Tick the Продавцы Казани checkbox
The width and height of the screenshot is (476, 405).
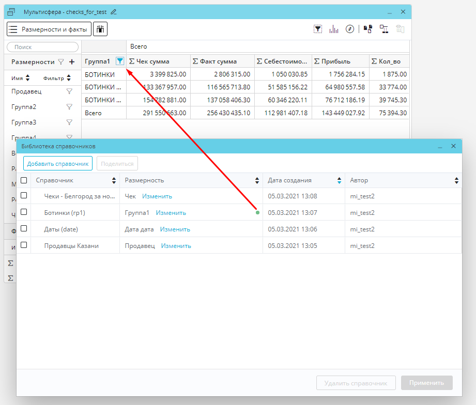coord(24,245)
